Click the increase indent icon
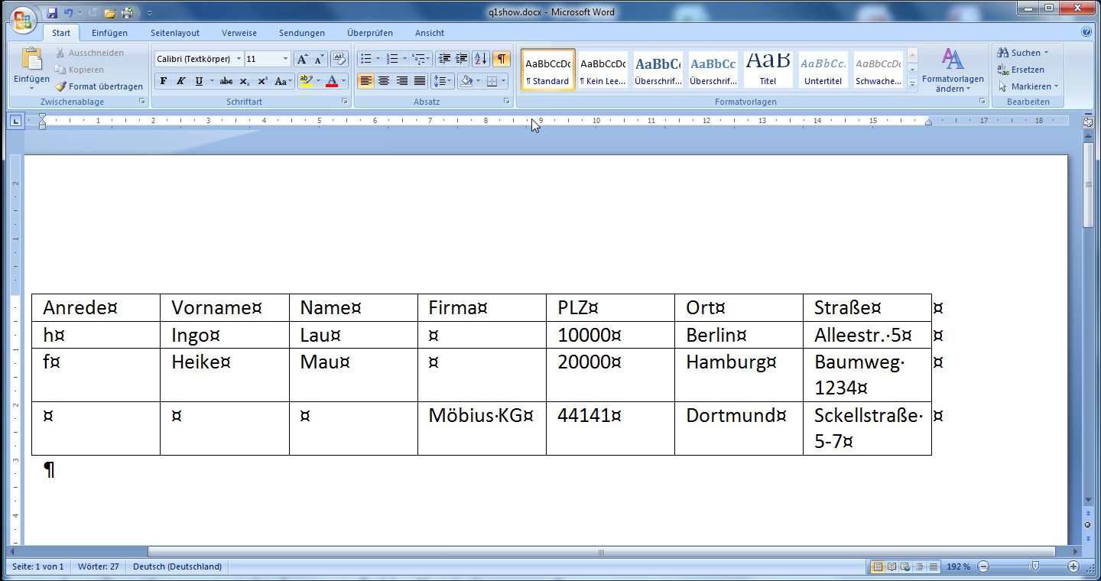Image resolution: width=1101 pixels, height=581 pixels. (x=462, y=59)
